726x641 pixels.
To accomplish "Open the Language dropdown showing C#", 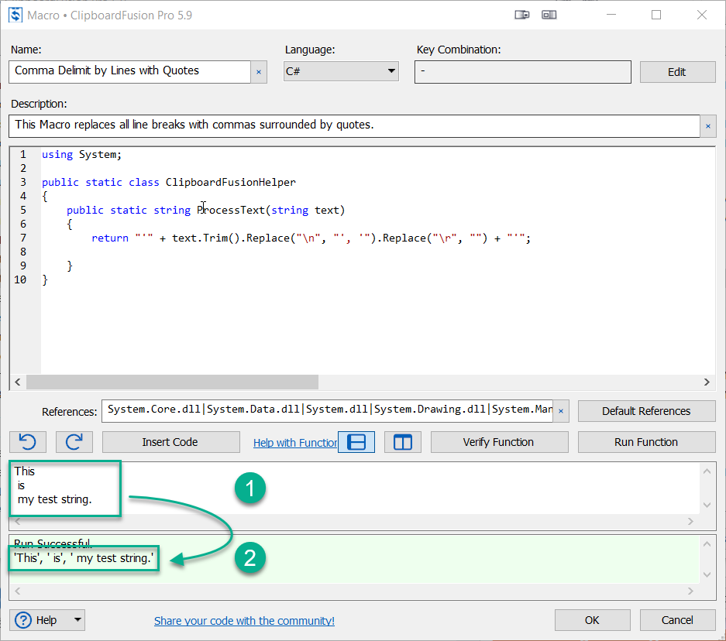I will point(341,71).
